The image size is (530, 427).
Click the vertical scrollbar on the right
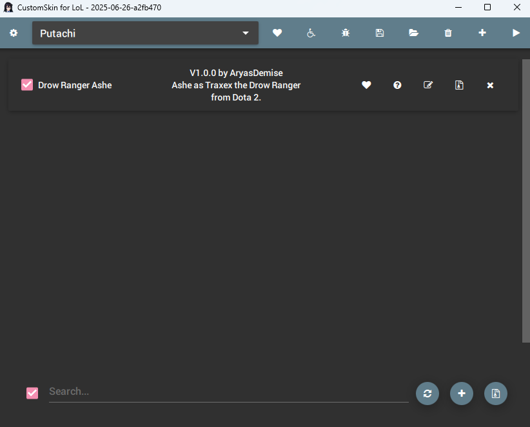[526, 201]
